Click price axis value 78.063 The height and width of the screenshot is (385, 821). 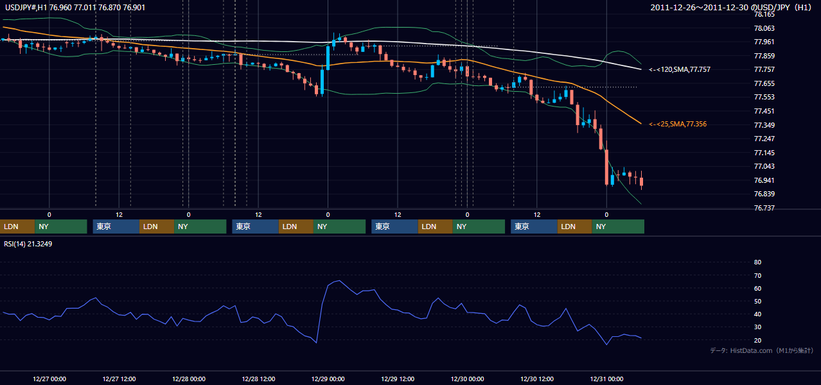(x=764, y=28)
